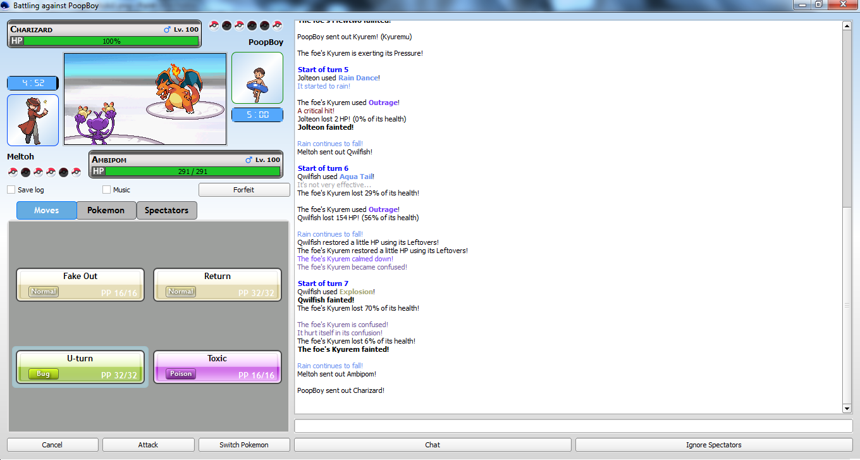Click the battle log scroll-down arrow
This screenshot has width=860, height=460.
coord(847,409)
